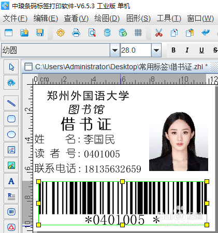Click the 图书馆 italic text
The image size is (218, 233).
86,109
